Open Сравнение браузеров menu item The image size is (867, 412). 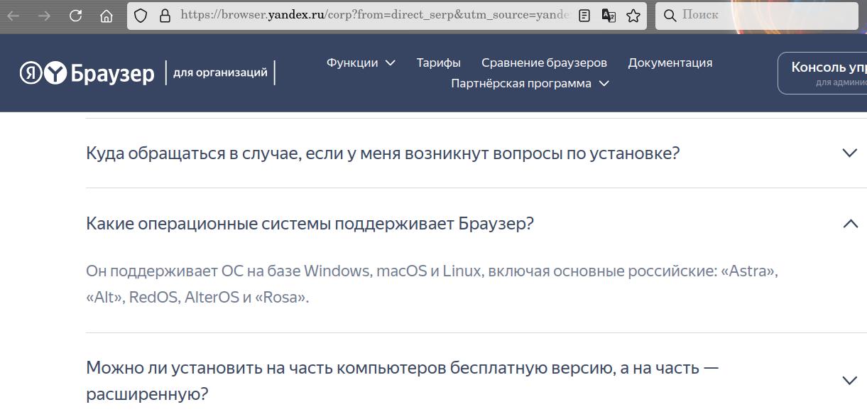544,63
